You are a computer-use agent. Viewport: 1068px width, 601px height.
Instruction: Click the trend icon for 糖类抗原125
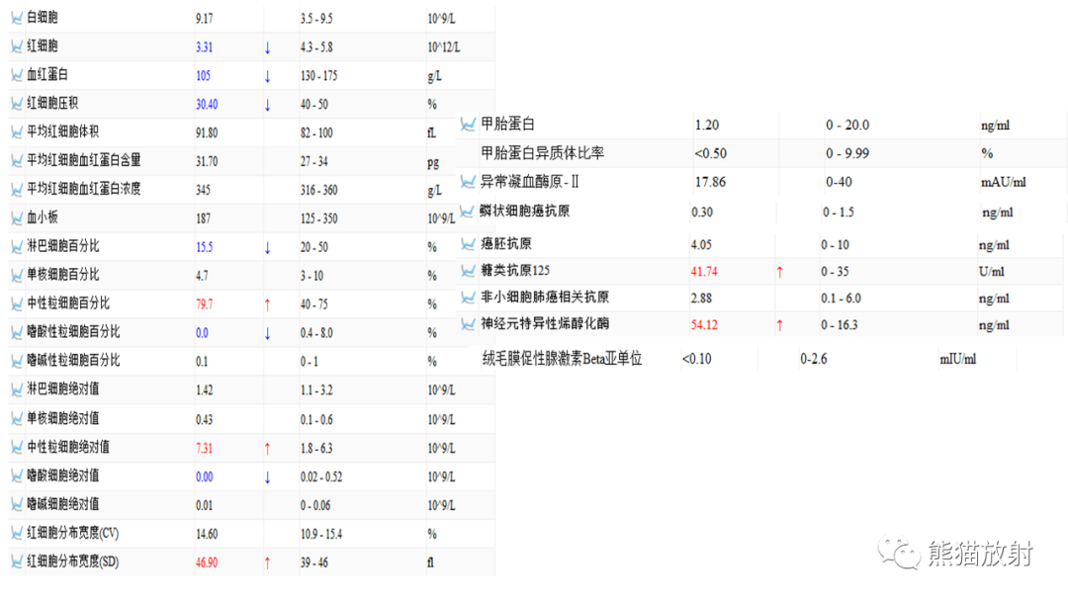click(x=468, y=270)
